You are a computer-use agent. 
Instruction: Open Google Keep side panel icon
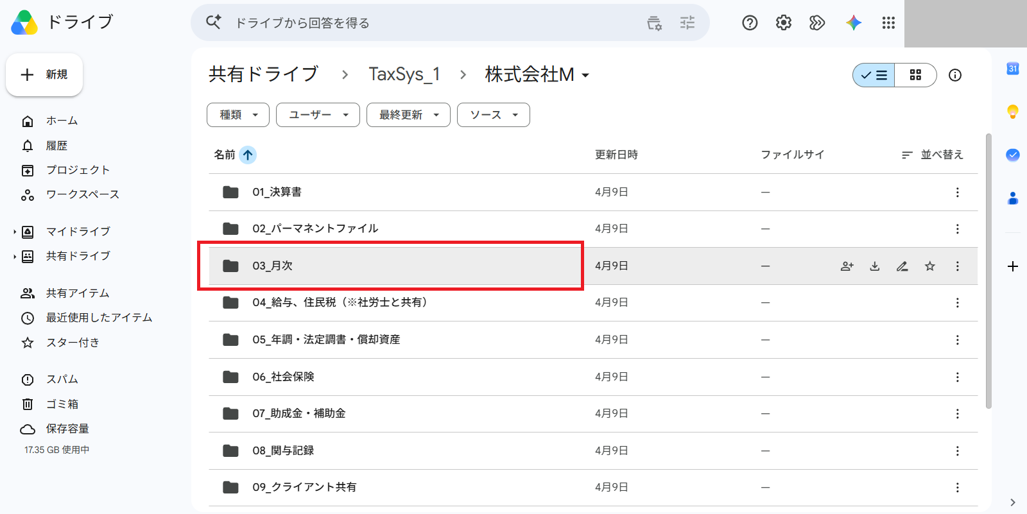pyautogui.click(x=1013, y=112)
